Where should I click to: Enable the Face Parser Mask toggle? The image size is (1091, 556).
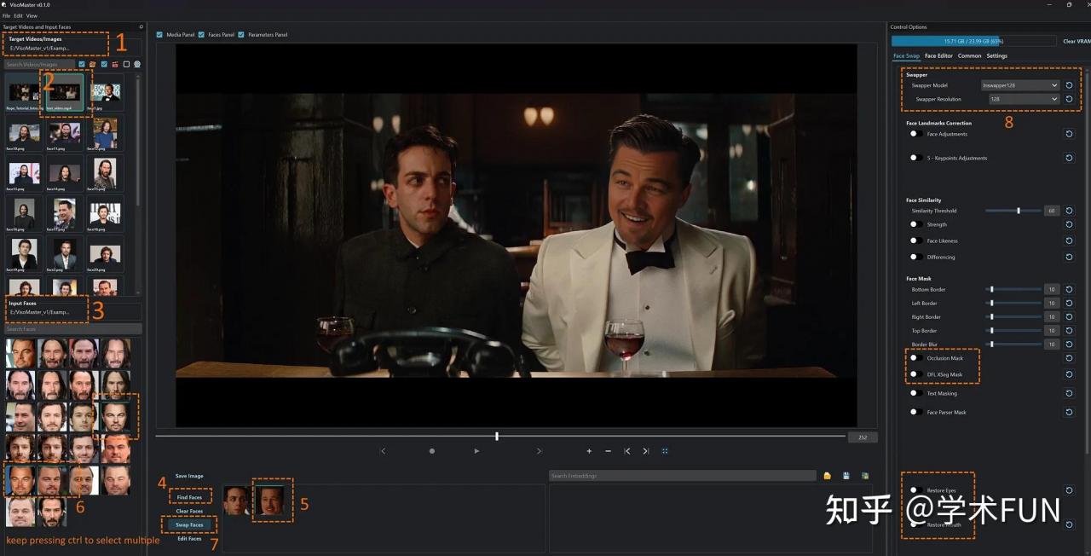point(915,412)
